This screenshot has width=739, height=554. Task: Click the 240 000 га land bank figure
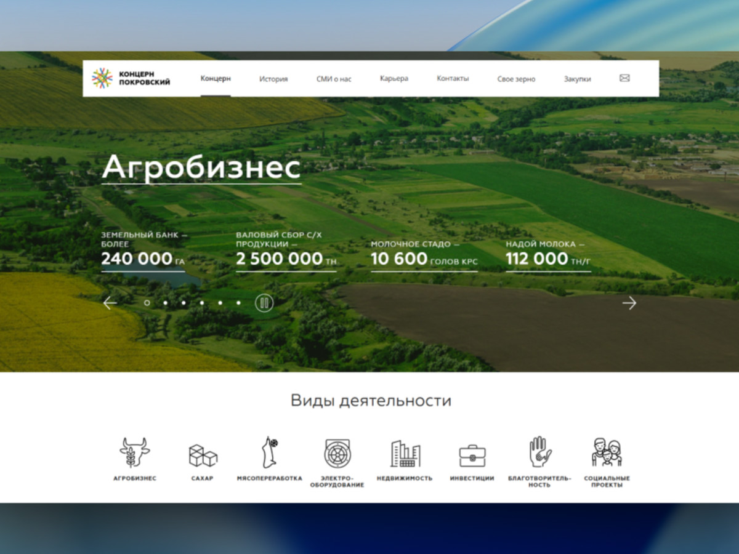point(143,259)
